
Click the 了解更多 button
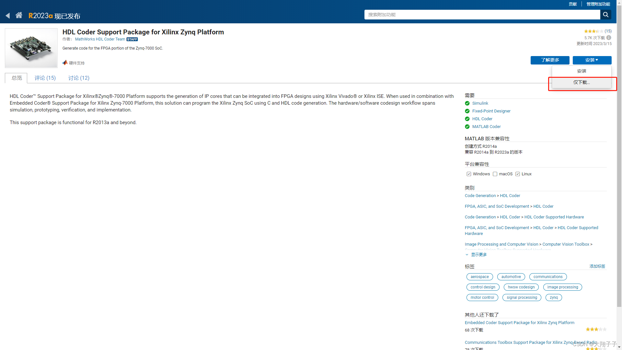[x=550, y=60]
